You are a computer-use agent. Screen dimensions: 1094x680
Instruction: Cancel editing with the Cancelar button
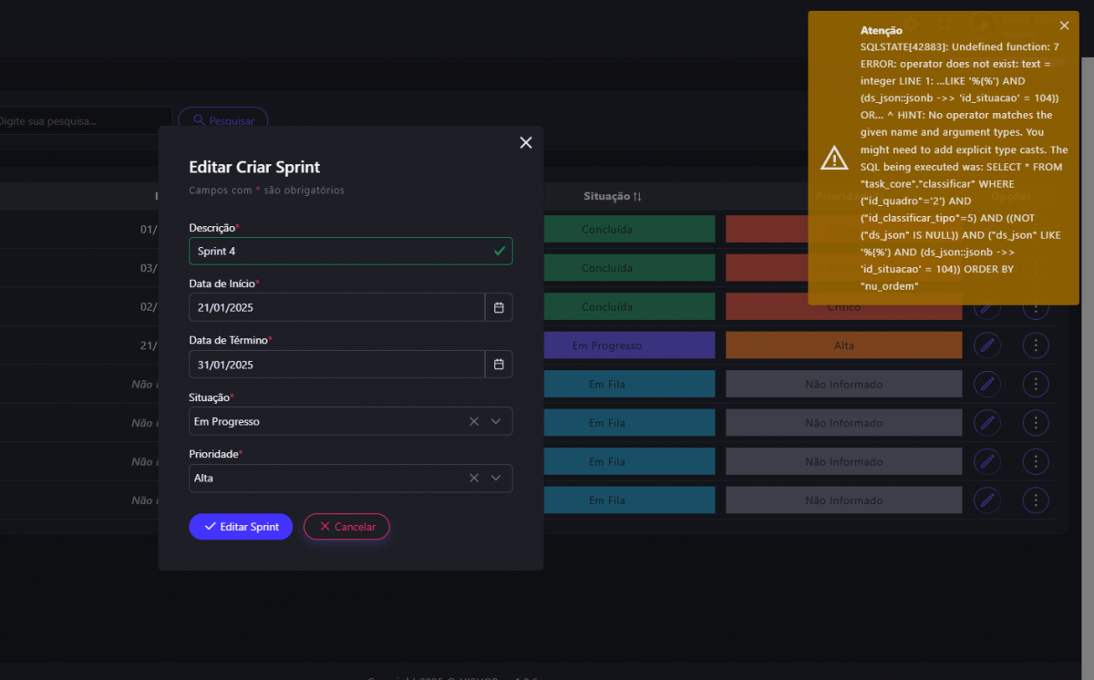coord(346,527)
